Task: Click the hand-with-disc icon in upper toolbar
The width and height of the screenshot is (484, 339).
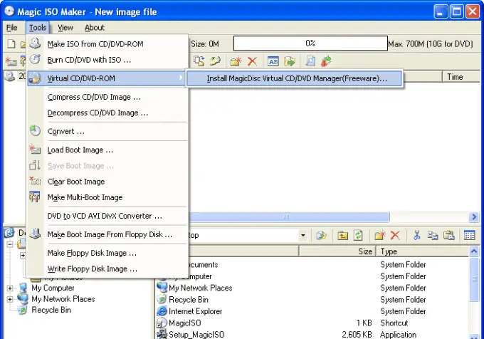Action: pyautogui.click(x=215, y=61)
